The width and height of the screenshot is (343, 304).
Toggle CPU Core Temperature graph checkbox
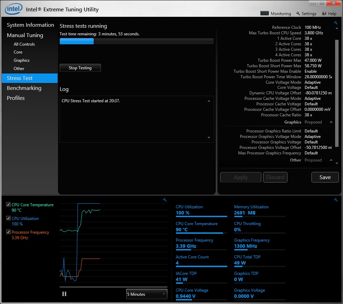[x=8, y=204]
